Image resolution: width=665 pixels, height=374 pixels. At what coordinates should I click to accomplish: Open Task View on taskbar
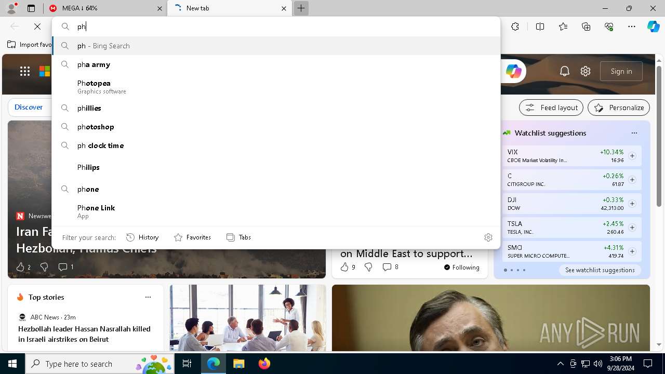tap(188, 364)
